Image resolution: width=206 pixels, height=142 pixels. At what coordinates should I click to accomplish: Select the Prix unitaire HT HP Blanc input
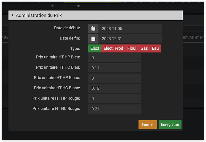pos(114,78)
